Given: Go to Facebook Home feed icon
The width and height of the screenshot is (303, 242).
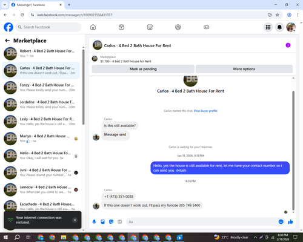Looking at the screenshot, I should pos(93,27).
